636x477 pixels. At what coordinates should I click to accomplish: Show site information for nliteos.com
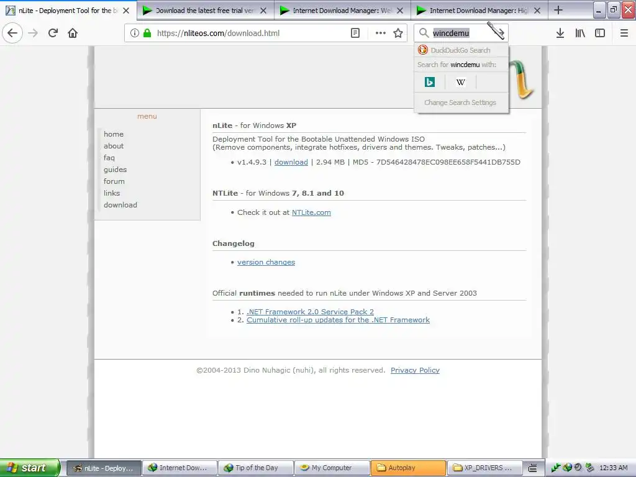coord(135,33)
